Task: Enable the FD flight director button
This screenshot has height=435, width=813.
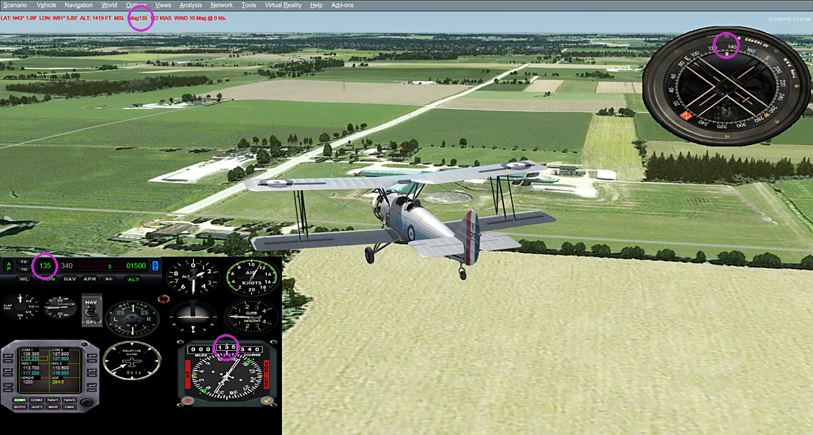Action: coord(24,262)
